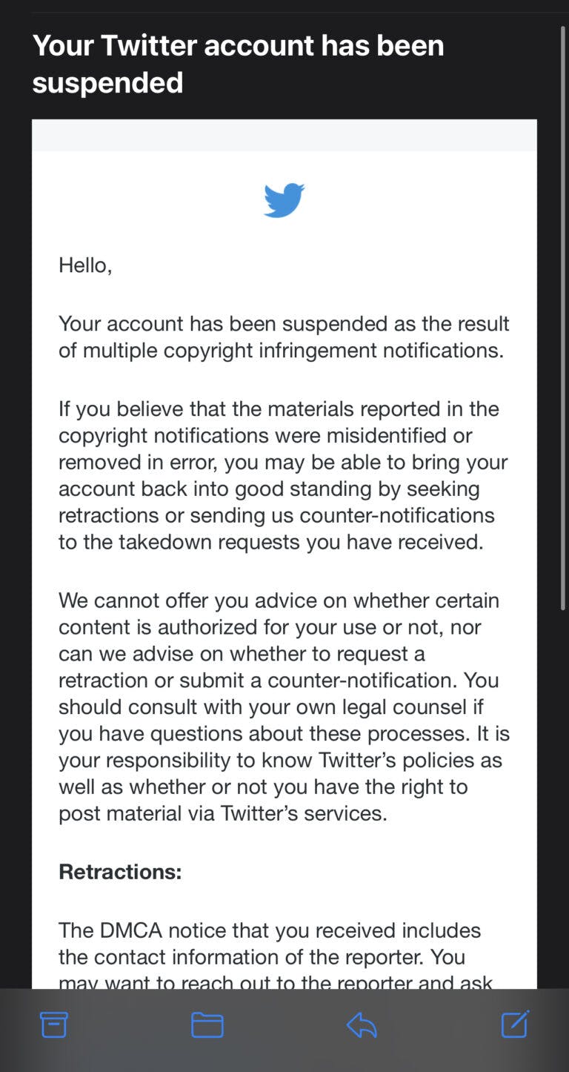Click the light gray band atop the email body

click(x=284, y=136)
